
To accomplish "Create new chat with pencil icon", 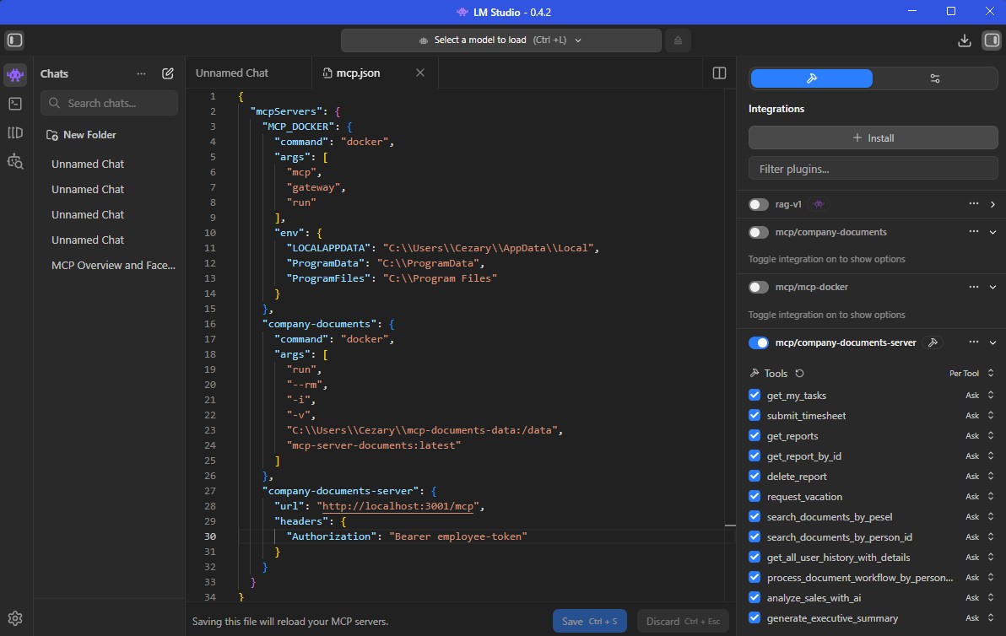I will click(x=167, y=73).
